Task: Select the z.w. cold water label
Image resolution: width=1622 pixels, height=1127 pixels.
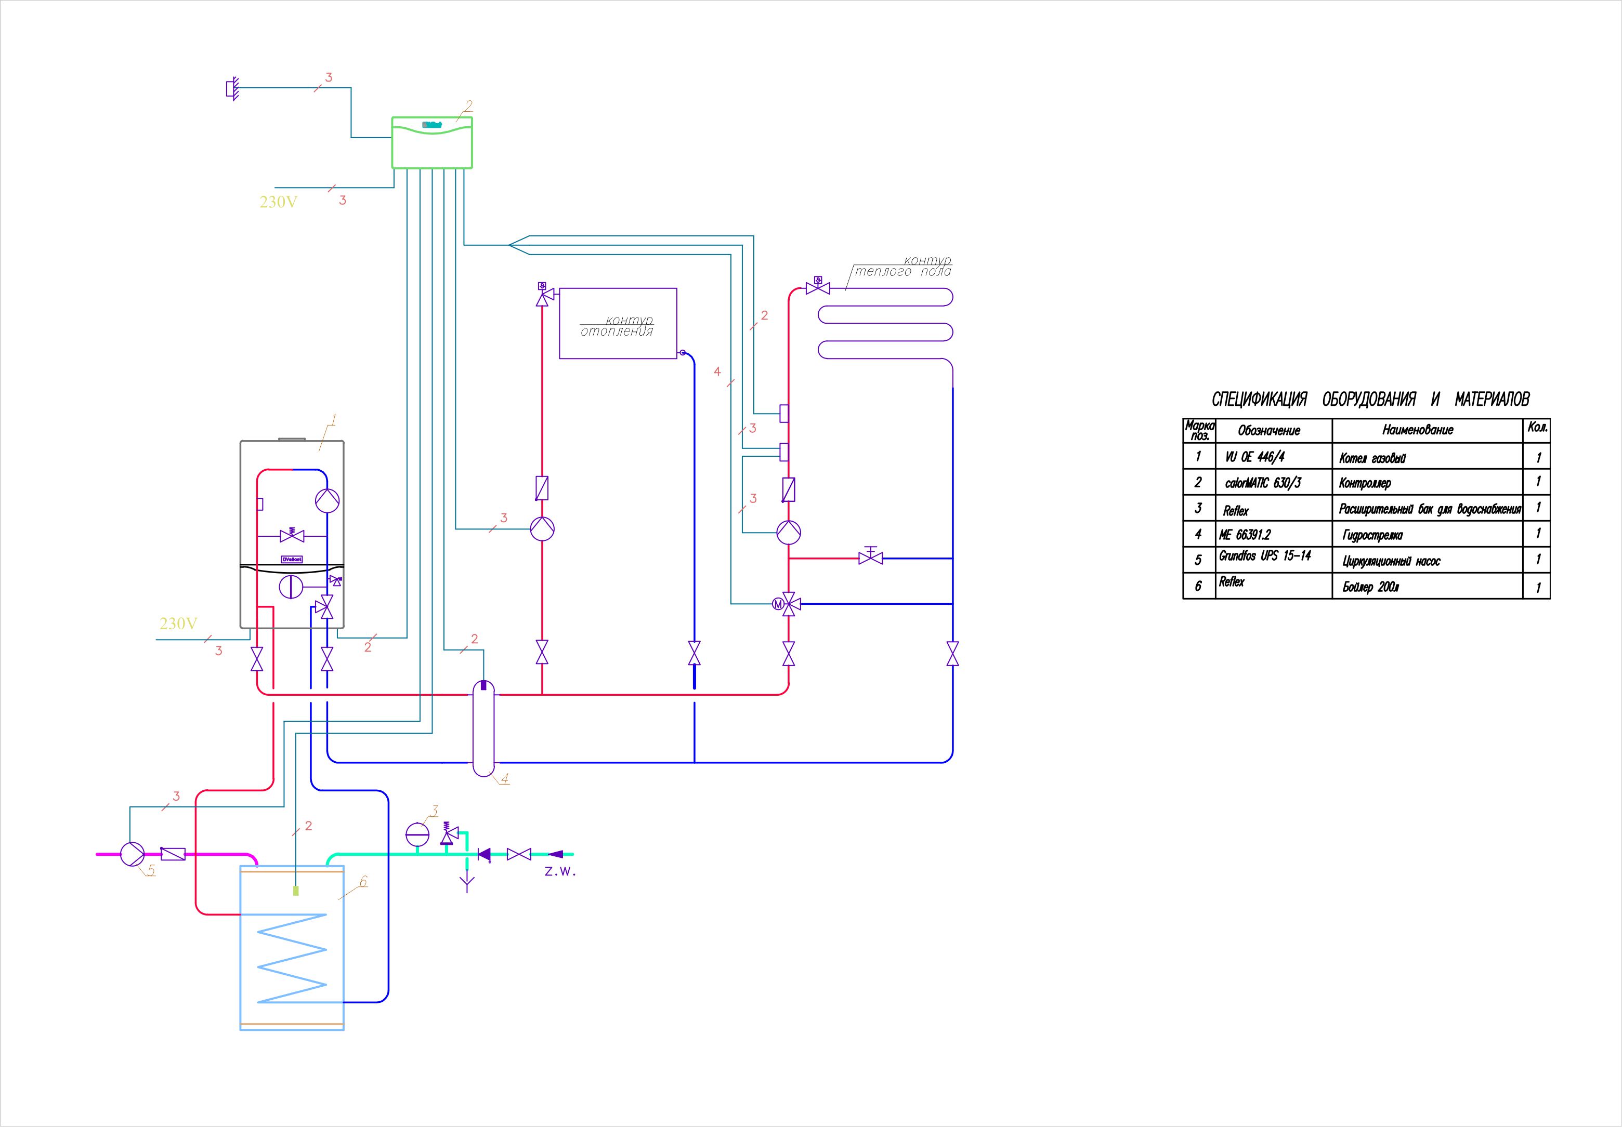Action: point(561,872)
